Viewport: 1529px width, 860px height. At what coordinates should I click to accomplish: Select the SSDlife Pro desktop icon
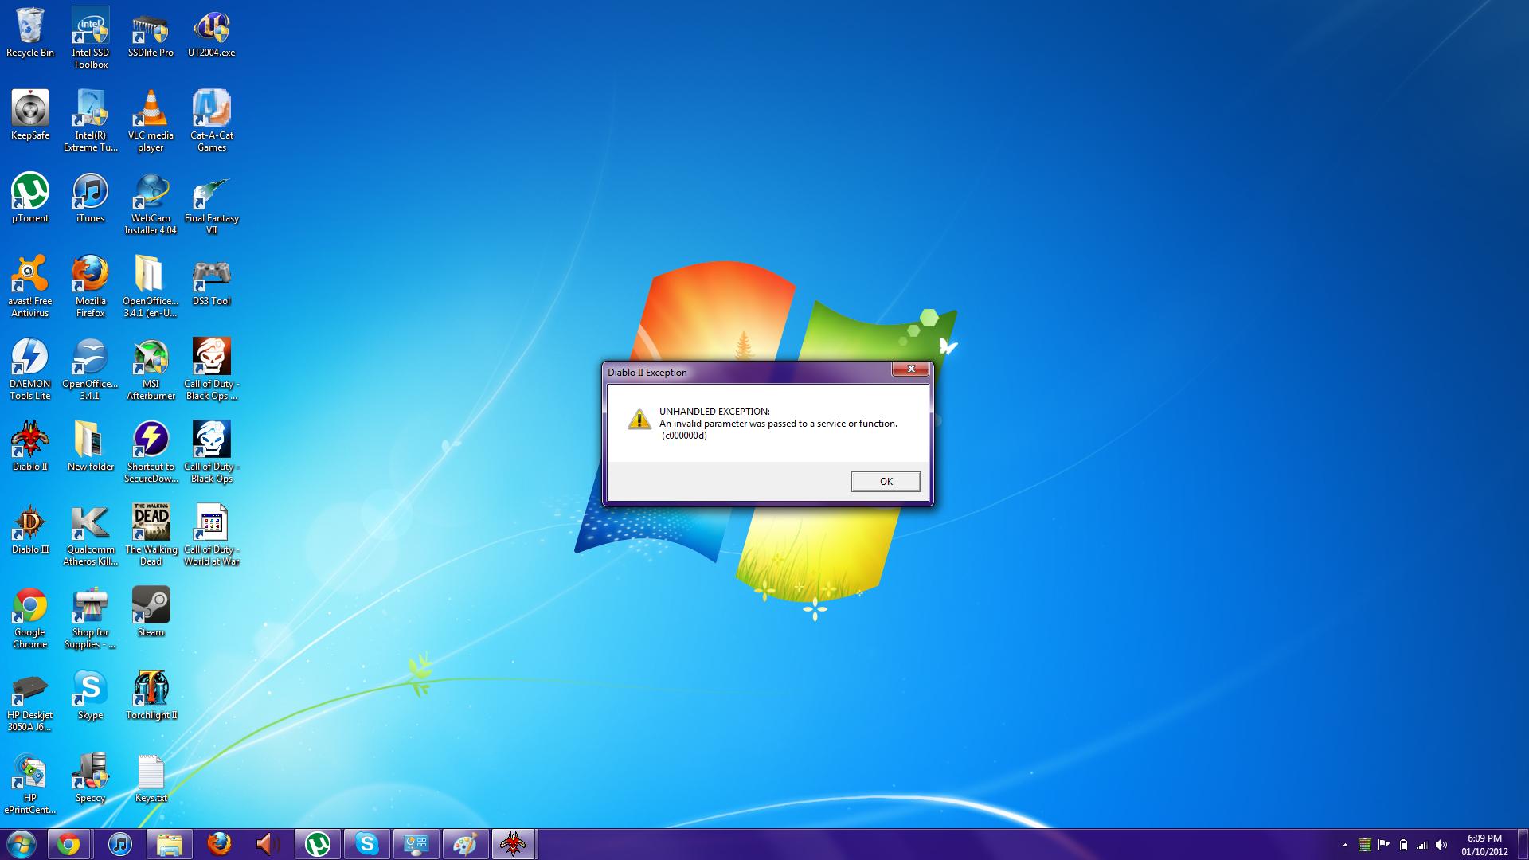click(x=151, y=33)
